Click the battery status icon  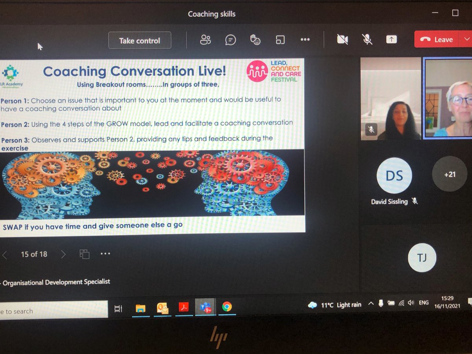391,303
